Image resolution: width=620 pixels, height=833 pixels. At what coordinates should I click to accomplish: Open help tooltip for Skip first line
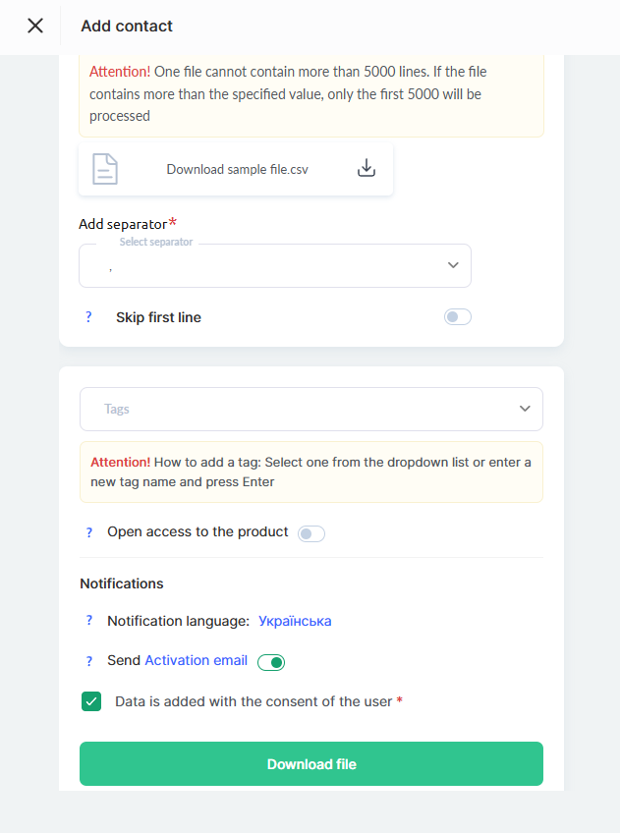88,316
